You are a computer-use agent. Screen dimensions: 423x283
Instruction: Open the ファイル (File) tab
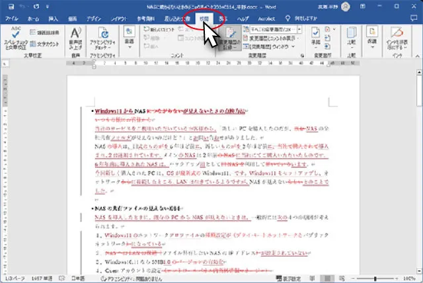click(12, 19)
